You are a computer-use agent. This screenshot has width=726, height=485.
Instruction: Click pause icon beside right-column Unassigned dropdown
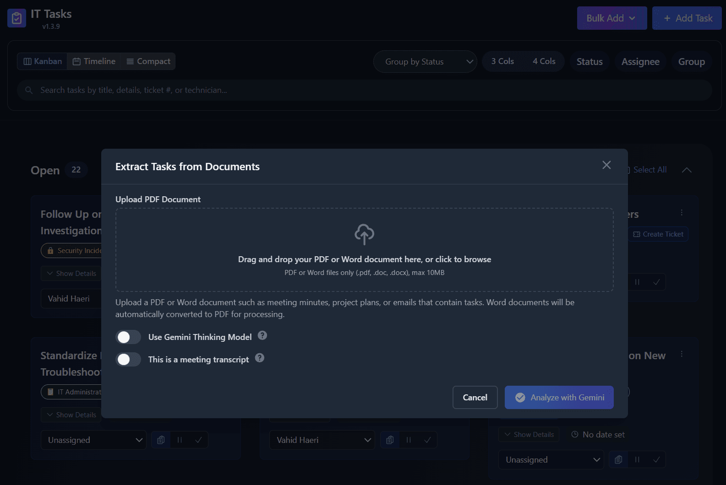coord(637,460)
